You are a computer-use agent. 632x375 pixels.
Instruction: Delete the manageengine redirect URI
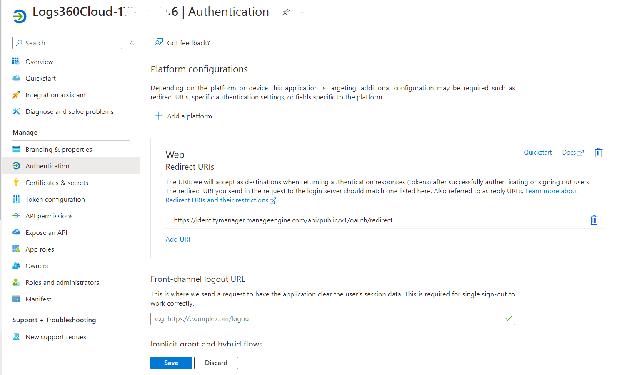tap(594, 220)
